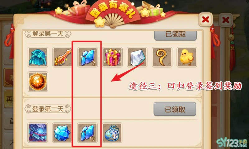This screenshot has width=249, height=149.
Task: Select the 登录第一天 header label
Action: [x=48, y=34]
